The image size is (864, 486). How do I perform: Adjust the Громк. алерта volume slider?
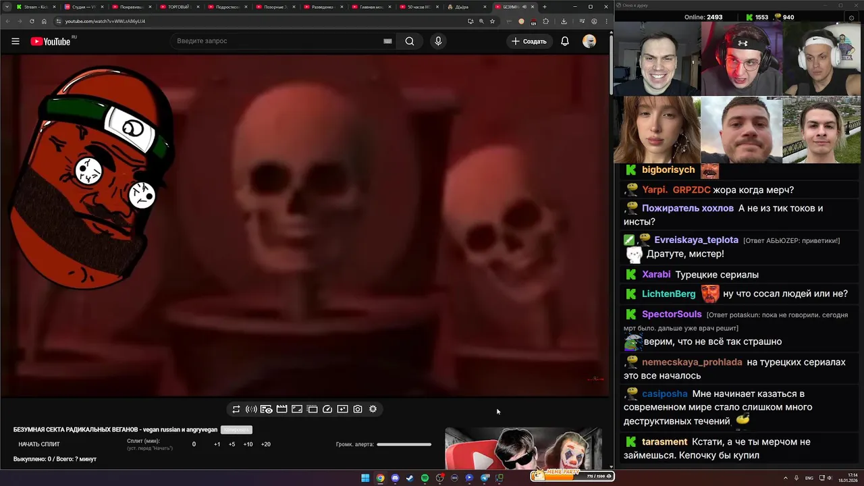(x=404, y=444)
